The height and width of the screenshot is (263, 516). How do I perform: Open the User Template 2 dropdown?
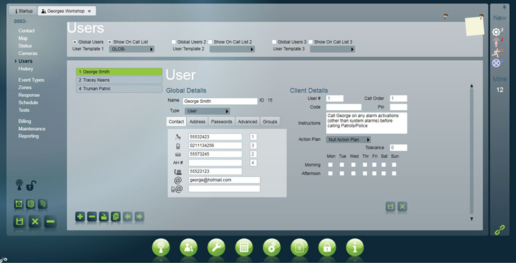click(x=232, y=49)
